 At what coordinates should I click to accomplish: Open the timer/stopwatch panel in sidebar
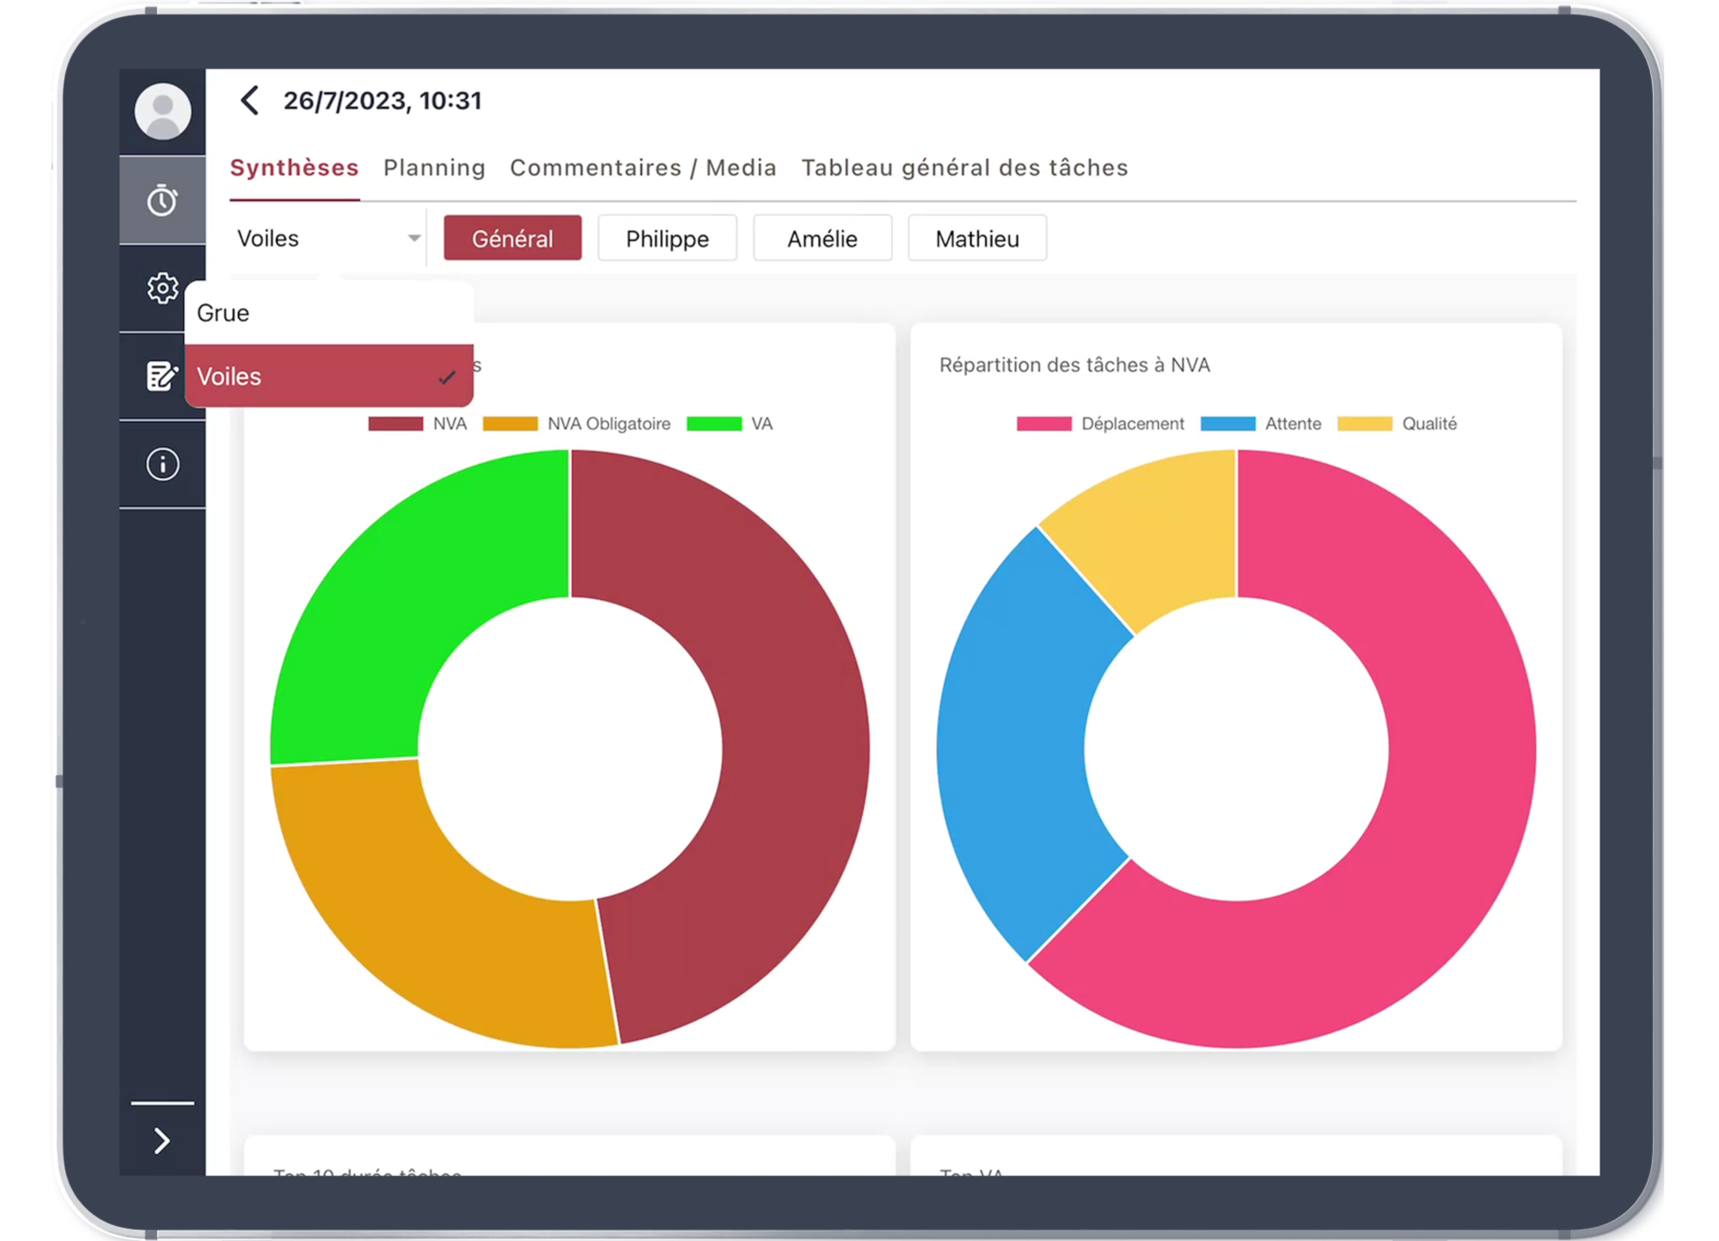162,199
